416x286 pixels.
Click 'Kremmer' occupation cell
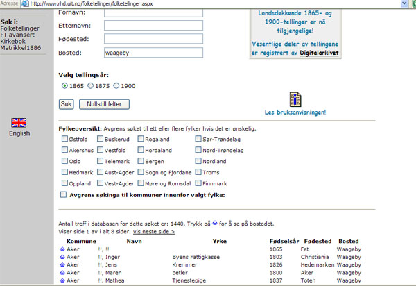184,264
